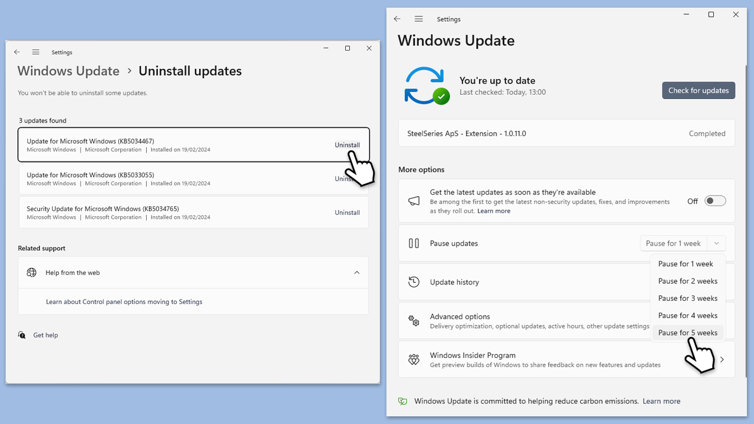
Task: Maximize the Windows Update window
Action: point(711,15)
